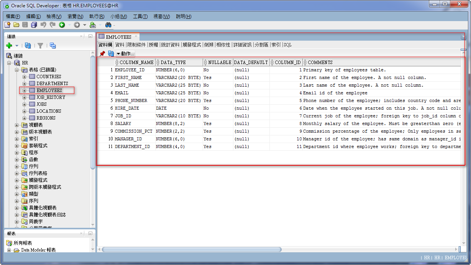
Task: Switch to the 統計資料 tab
Action: (170, 45)
